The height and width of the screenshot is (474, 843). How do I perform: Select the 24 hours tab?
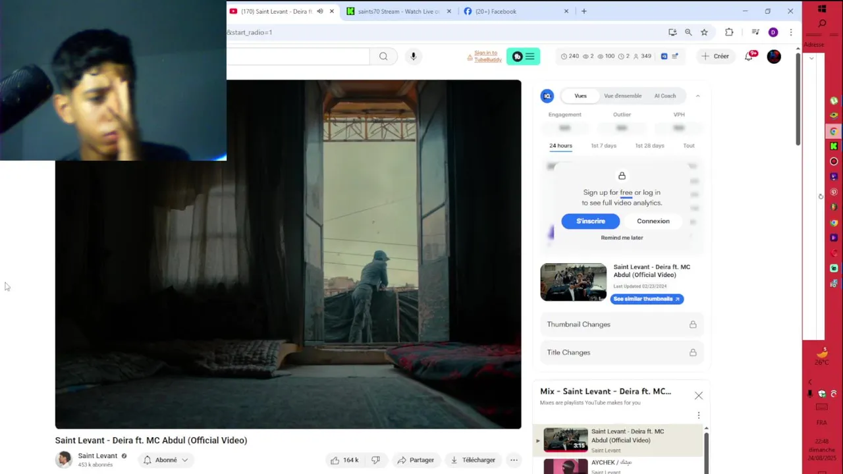(x=560, y=146)
